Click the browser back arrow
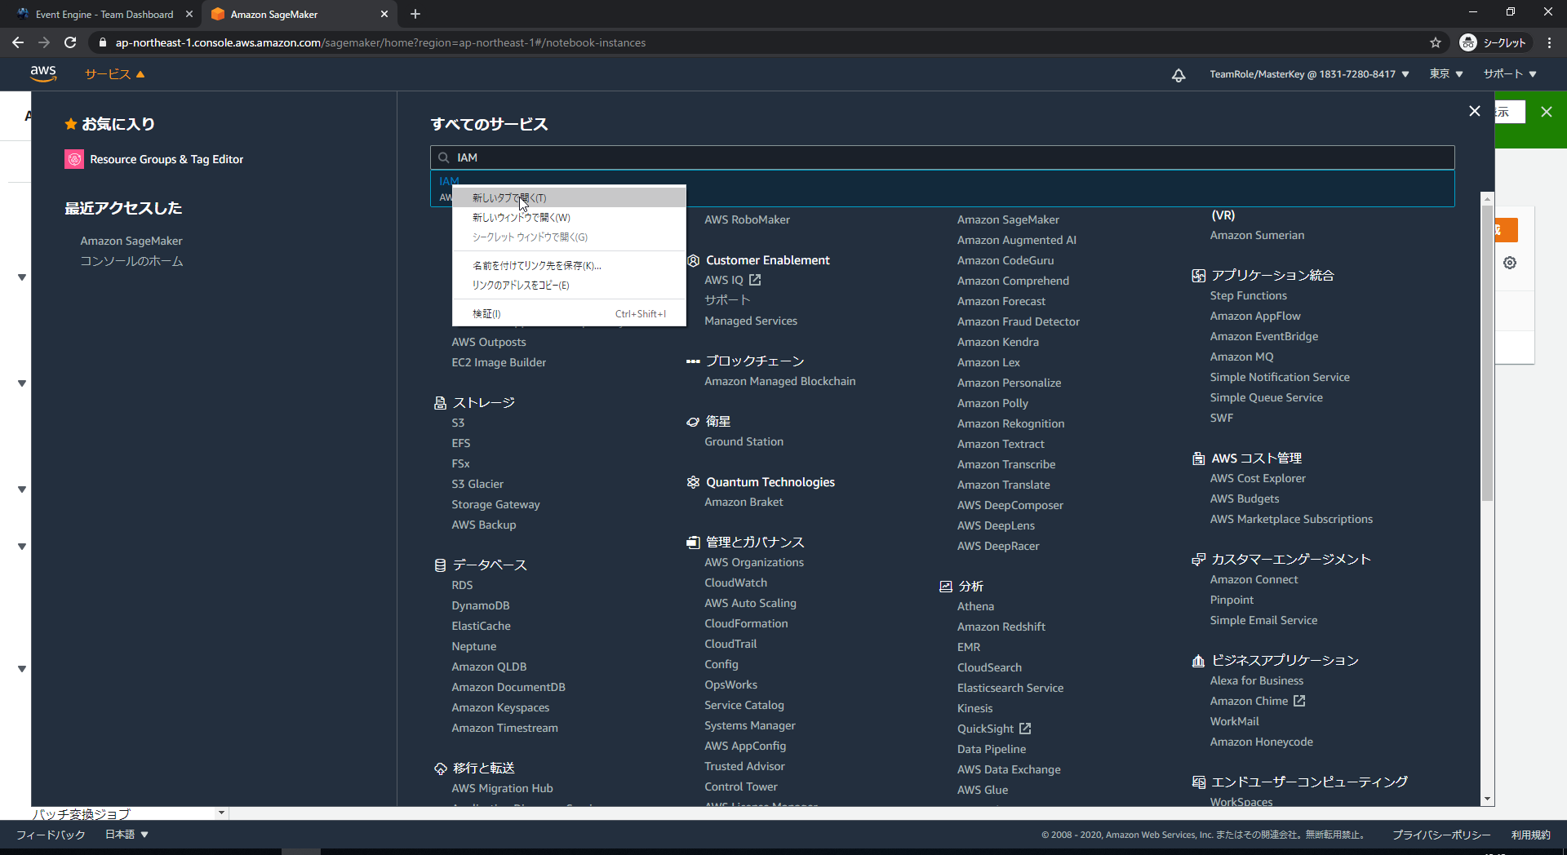This screenshot has width=1567, height=855. click(x=18, y=42)
